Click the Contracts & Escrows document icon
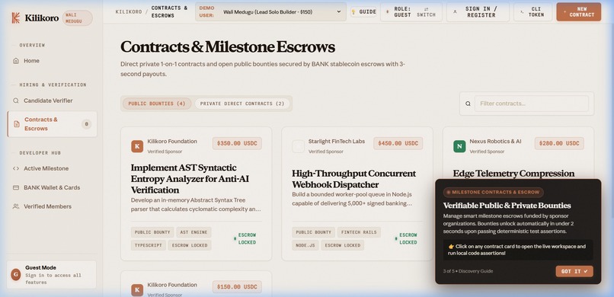This screenshot has height=297, width=614. click(x=17, y=124)
